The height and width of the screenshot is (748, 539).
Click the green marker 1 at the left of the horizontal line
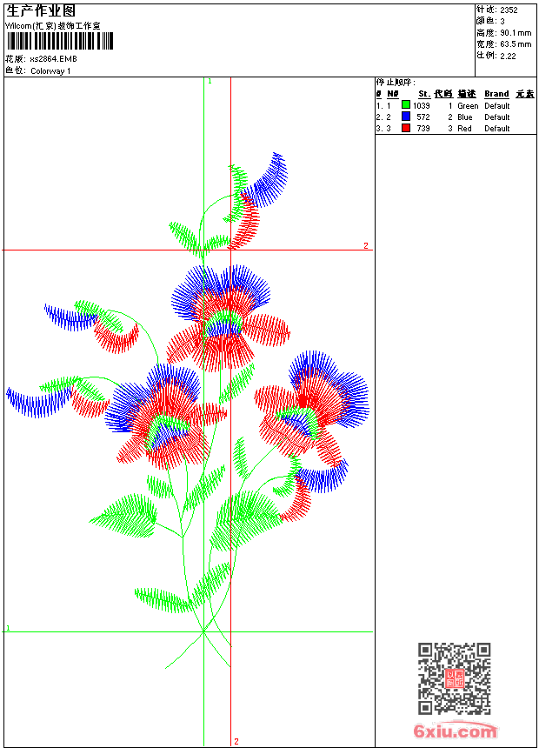click(8, 628)
